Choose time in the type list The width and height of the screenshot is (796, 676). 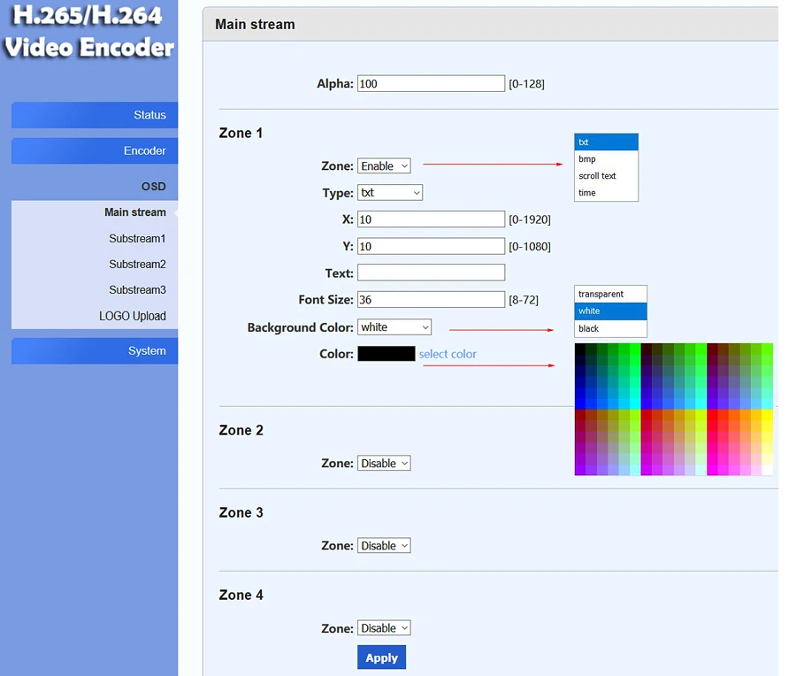coord(606,193)
